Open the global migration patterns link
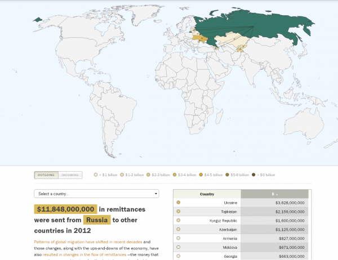This screenshot has width=338, height=260. coord(88,242)
